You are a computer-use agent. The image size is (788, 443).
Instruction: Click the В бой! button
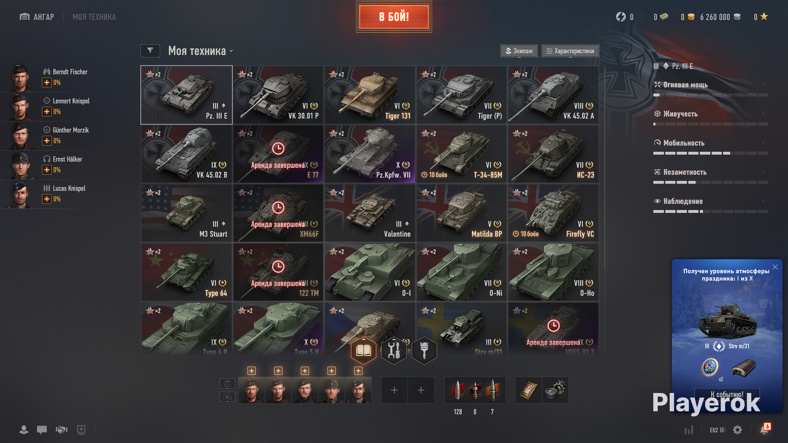[394, 17]
